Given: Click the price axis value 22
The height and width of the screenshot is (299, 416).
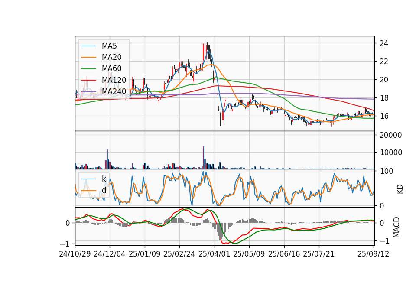Looking at the screenshot, I should point(383,62).
